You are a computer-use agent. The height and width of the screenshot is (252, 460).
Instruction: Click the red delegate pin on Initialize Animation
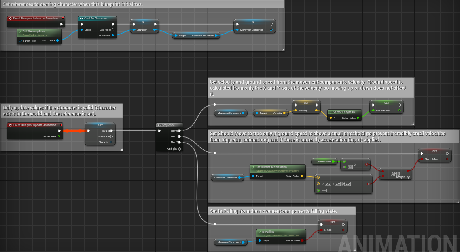(63, 19)
